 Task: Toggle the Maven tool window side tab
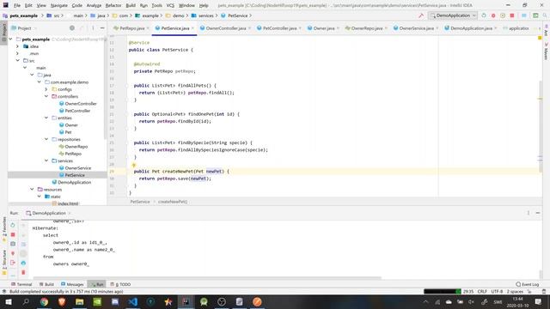pyautogui.click(x=547, y=51)
